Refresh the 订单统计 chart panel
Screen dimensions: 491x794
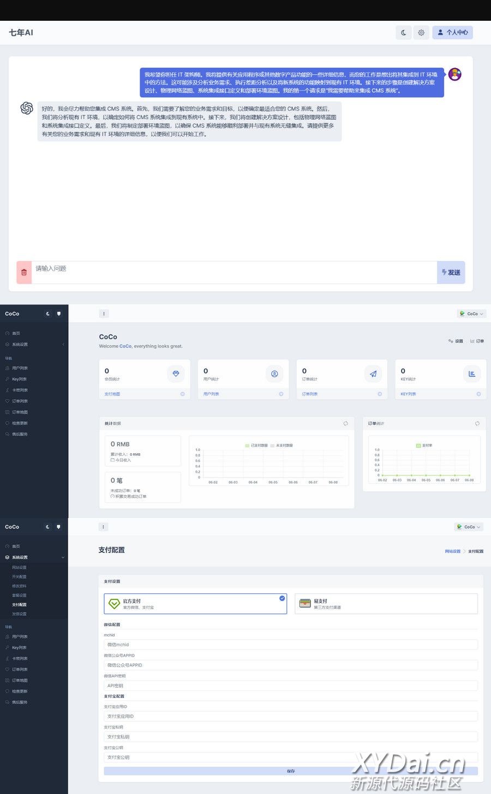pos(477,423)
